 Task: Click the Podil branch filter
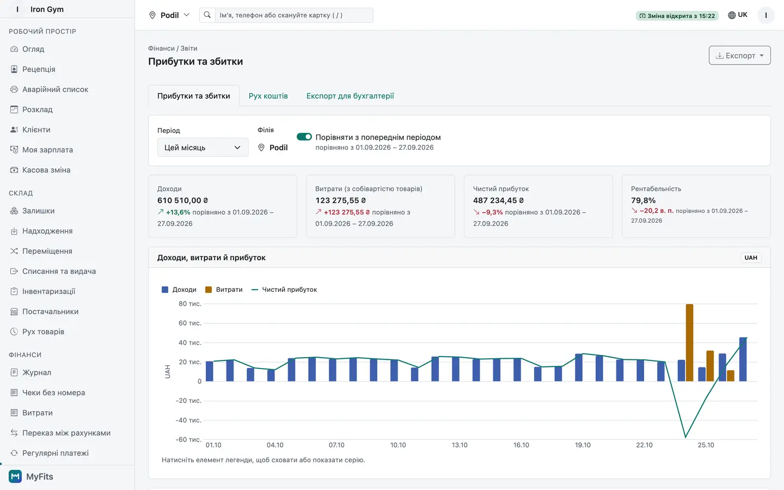coord(273,148)
